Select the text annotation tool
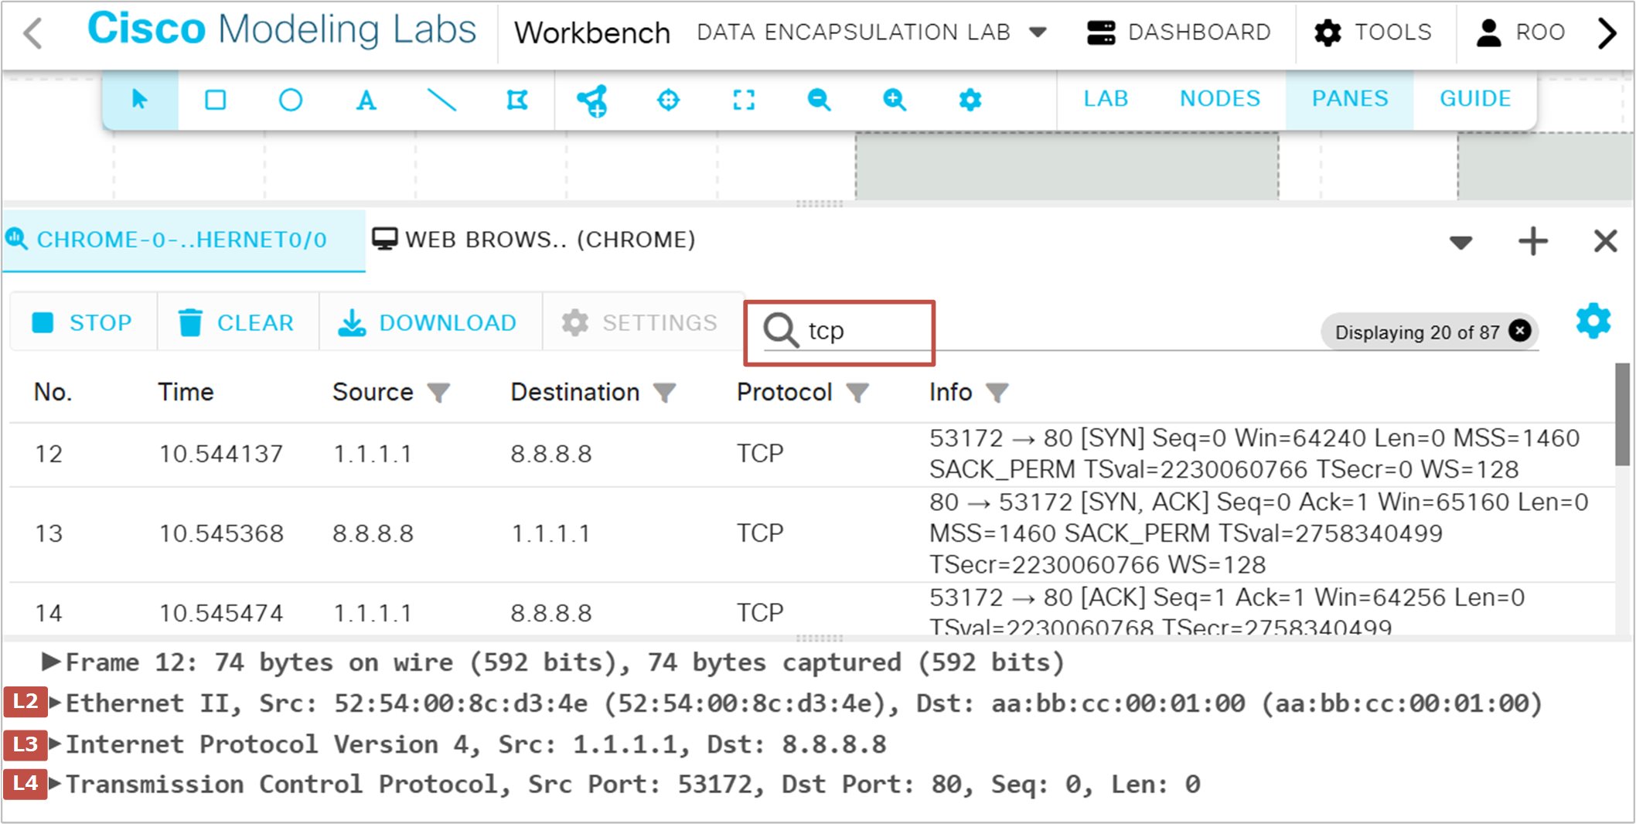 366,100
